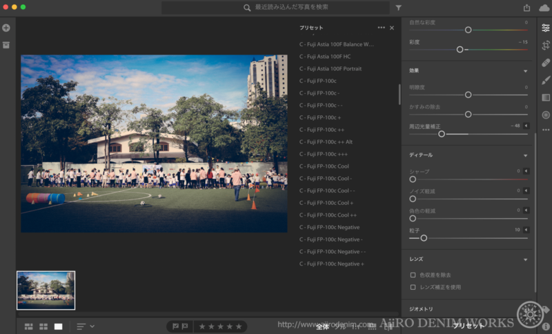The image size is (552, 334).
Task: Flag photo as picked
Action: [175, 326]
